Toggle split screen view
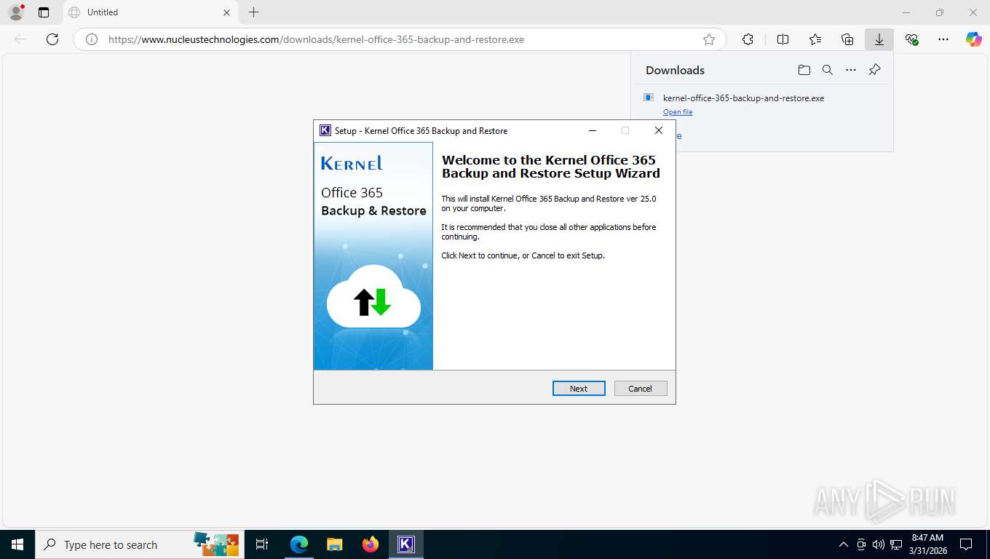The height and width of the screenshot is (559, 990). point(783,39)
